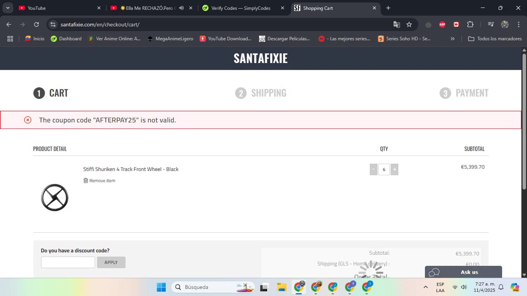The width and height of the screenshot is (527, 296).
Task: Close the SimplyCodes tab
Action: tap(282, 8)
